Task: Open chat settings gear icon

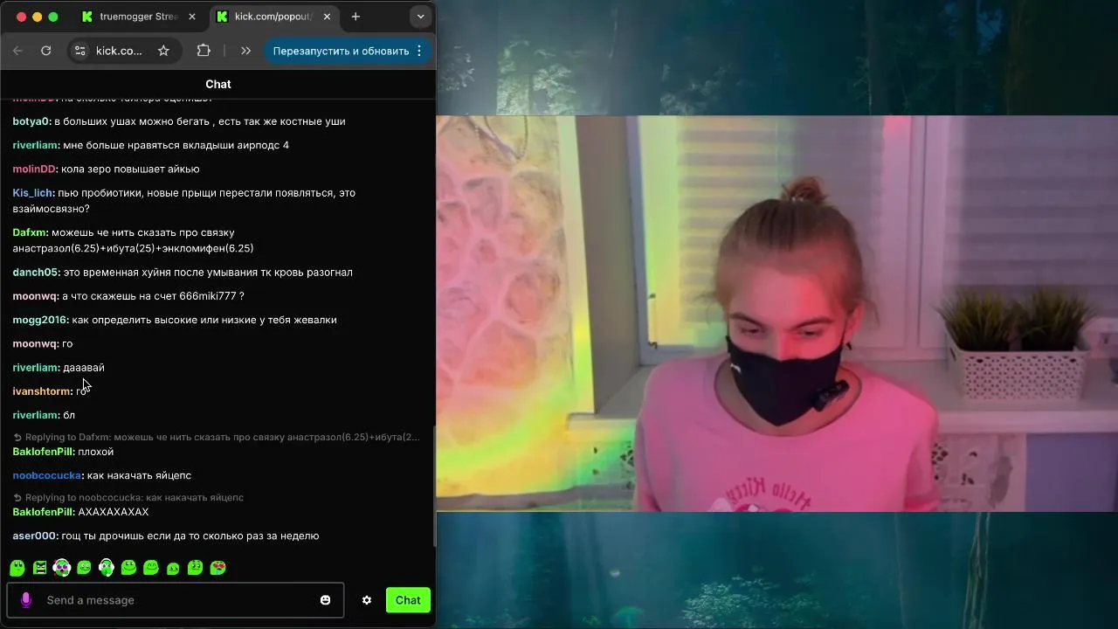Action: [x=367, y=600]
